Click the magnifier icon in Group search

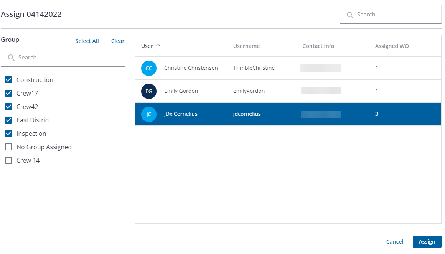click(x=11, y=58)
